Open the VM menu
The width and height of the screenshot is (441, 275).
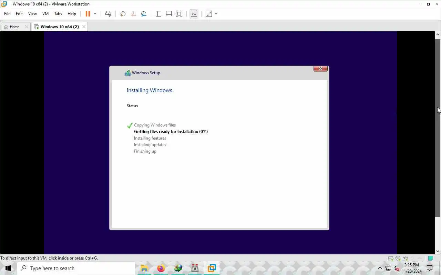pyautogui.click(x=45, y=14)
